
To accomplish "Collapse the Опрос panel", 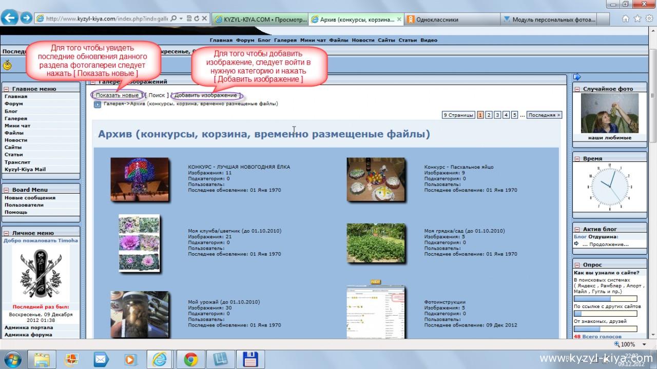I will click(577, 265).
